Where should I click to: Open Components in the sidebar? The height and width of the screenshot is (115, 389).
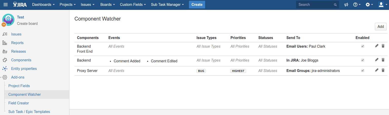21,60
